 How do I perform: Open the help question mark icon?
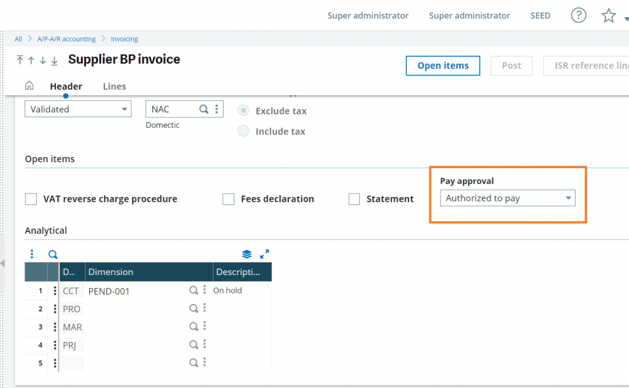(578, 15)
